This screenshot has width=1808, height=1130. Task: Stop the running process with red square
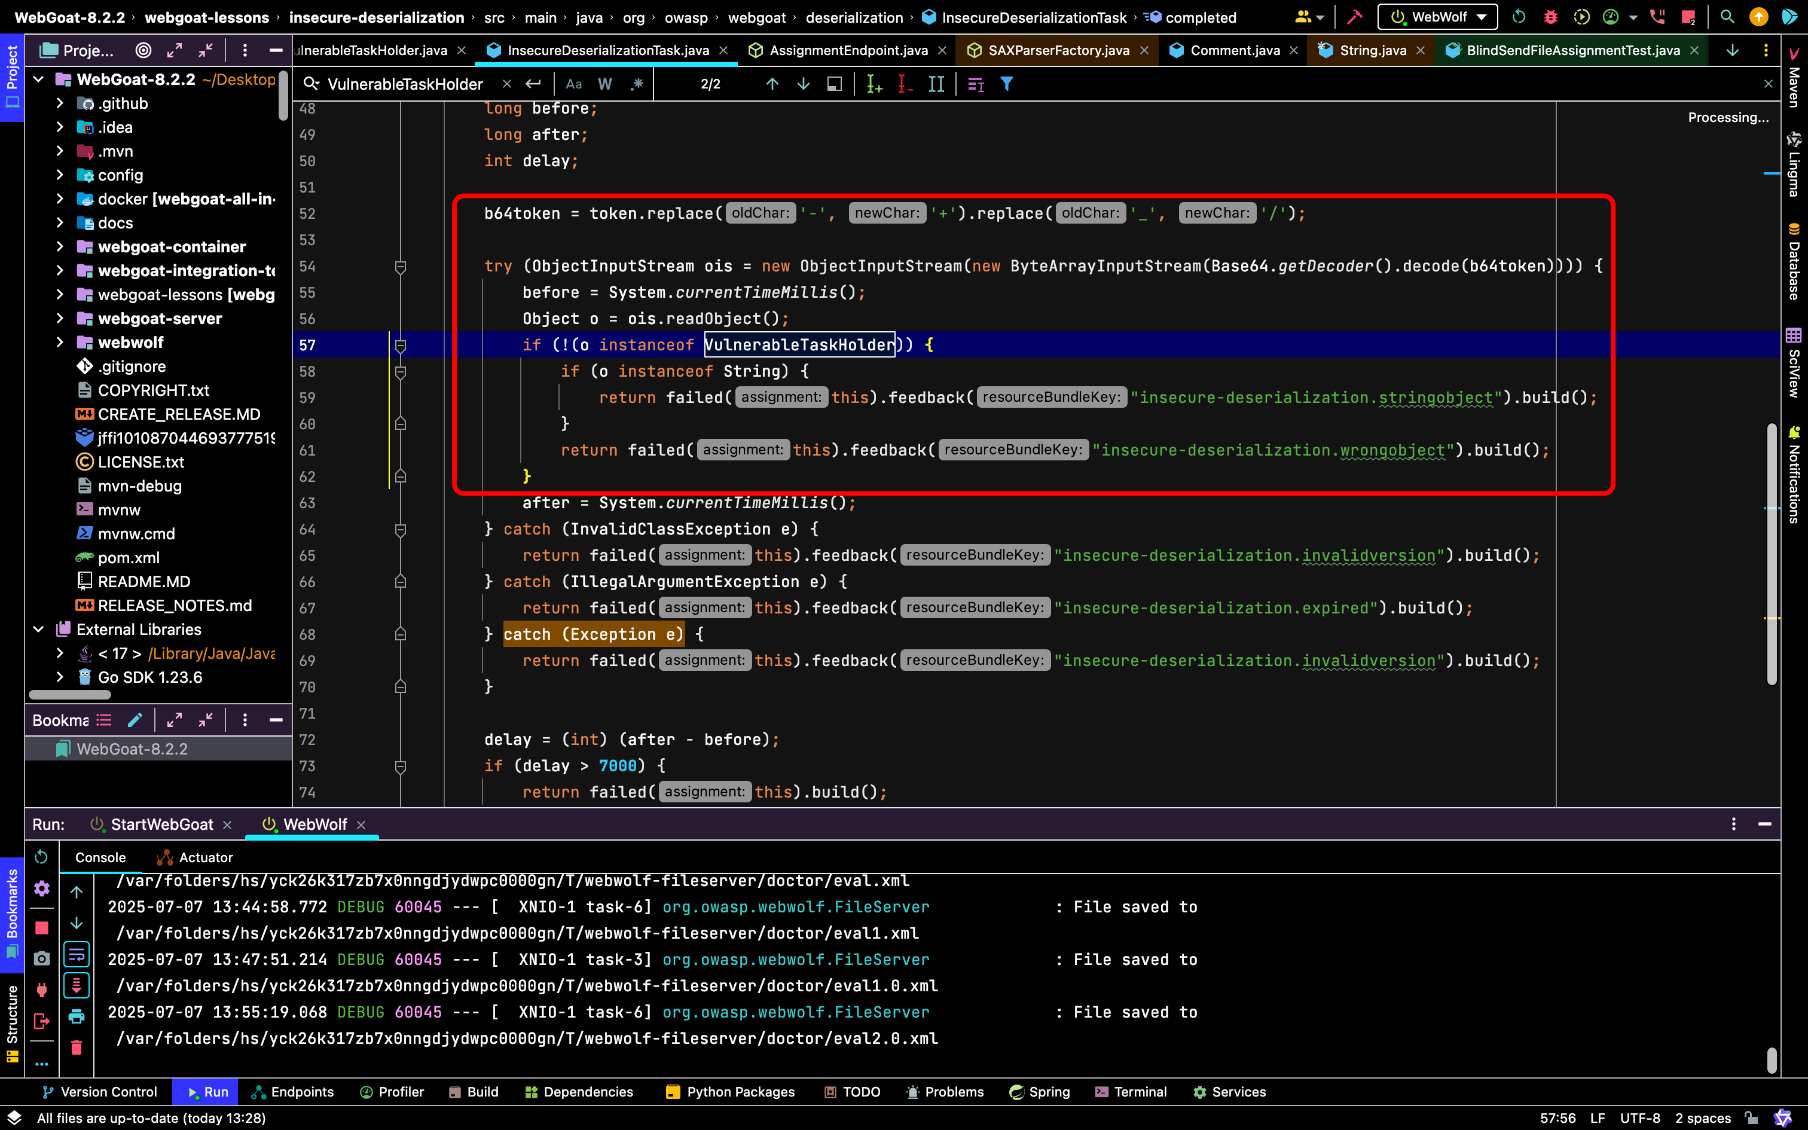(42, 927)
